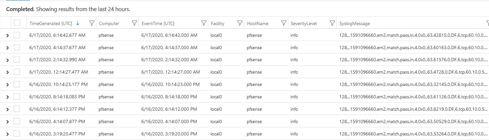Expand the 6/16/2020 3:19:20.477 PM row
This screenshot has height=140, width=489.
[x=7, y=134]
